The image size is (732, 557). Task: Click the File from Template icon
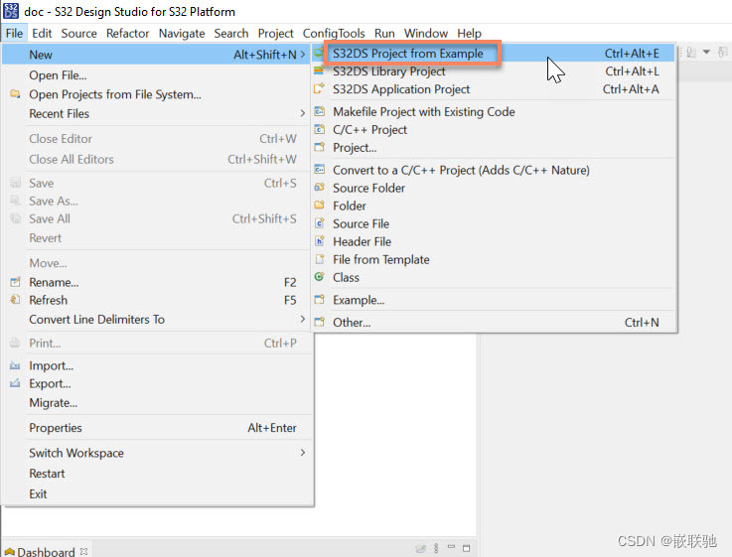[319, 259]
